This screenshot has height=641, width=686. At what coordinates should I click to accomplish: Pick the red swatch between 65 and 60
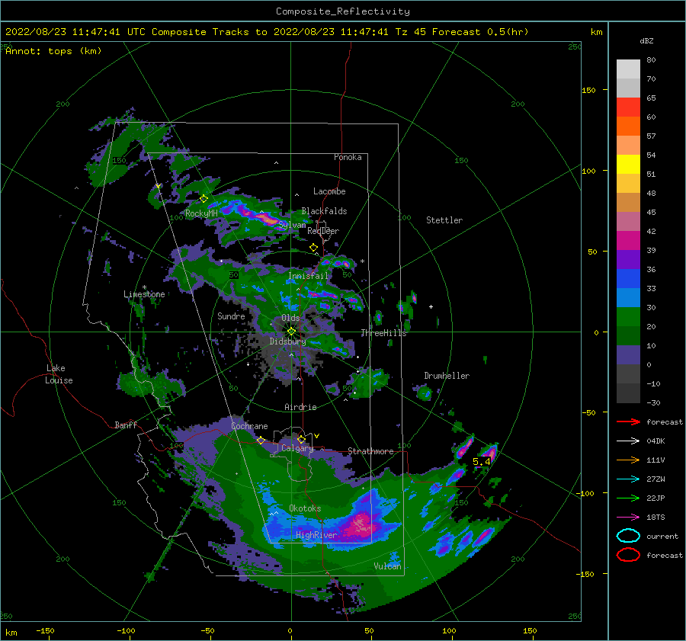click(628, 107)
